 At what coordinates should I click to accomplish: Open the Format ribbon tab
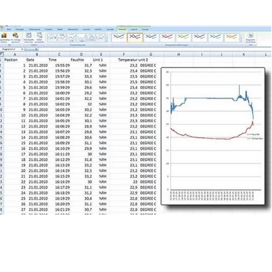(x=145, y=29)
